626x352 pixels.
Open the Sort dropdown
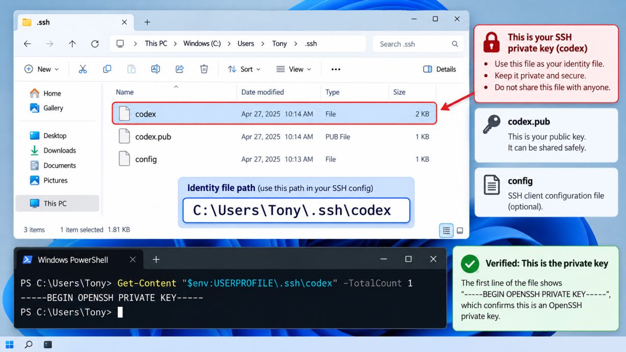coord(244,69)
